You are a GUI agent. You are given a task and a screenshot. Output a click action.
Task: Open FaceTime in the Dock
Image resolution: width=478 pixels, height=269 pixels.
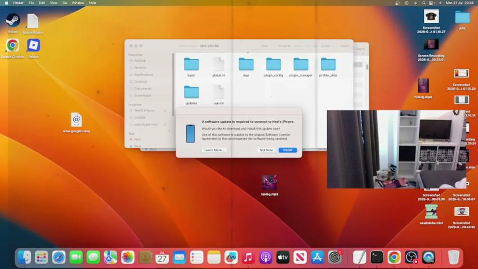coord(76,257)
